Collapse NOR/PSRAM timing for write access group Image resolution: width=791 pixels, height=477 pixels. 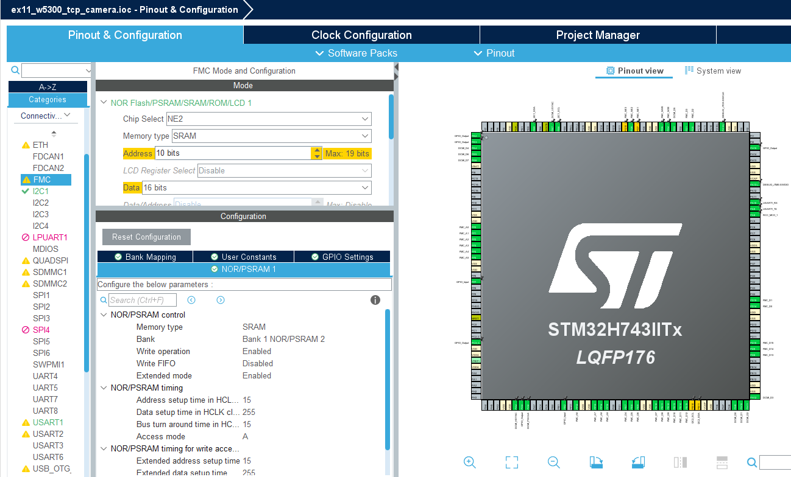point(103,448)
